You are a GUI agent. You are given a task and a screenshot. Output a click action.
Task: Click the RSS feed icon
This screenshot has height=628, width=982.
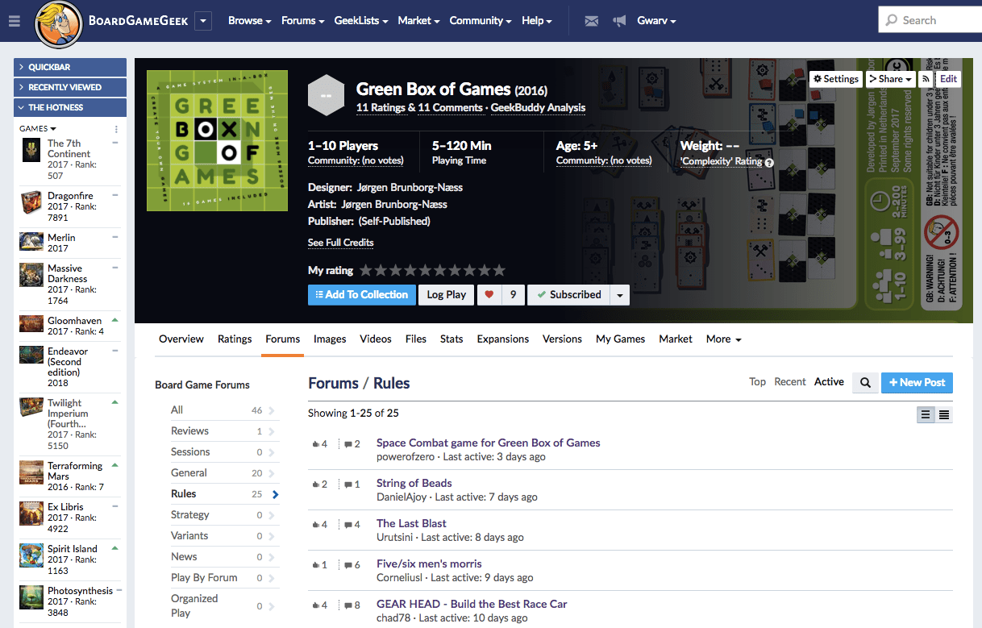tap(926, 79)
